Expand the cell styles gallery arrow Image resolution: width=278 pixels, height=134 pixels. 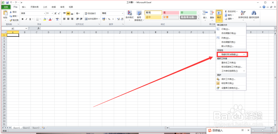199,18
